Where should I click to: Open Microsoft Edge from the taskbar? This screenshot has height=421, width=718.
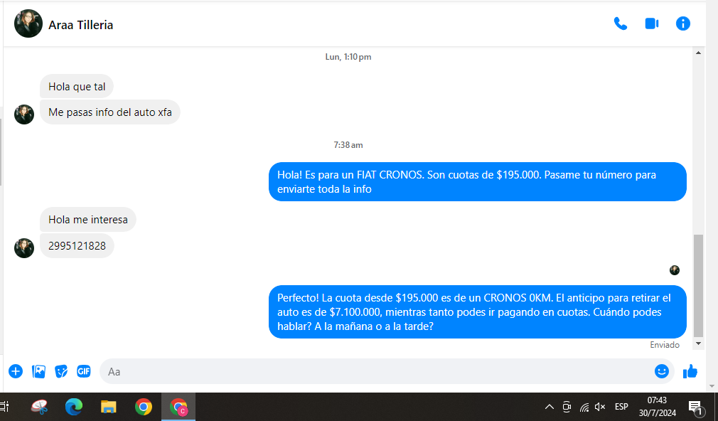coord(74,407)
